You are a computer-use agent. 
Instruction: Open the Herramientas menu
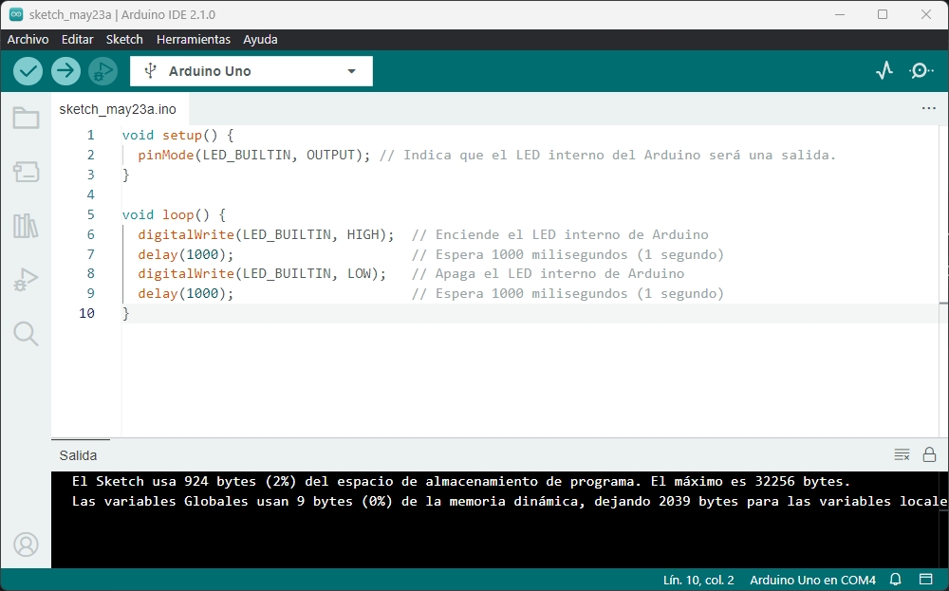[194, 40]
